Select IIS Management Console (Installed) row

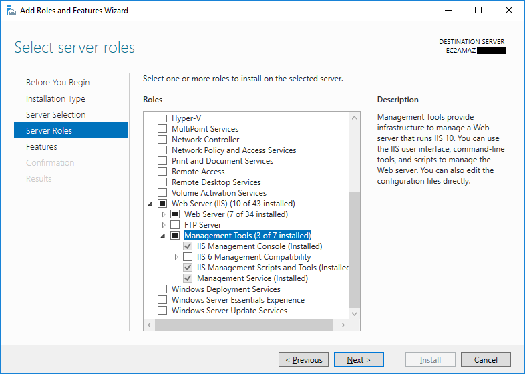tap(259, 246)
